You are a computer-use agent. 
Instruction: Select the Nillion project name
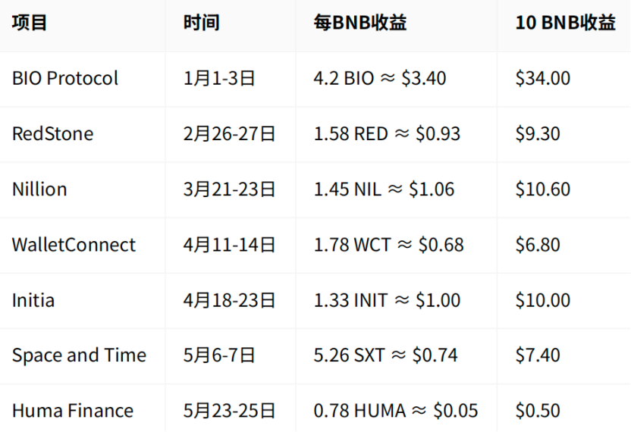pos(39,189)
